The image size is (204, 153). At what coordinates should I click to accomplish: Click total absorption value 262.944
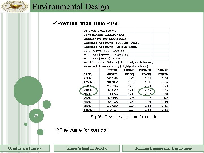(112, 78)
